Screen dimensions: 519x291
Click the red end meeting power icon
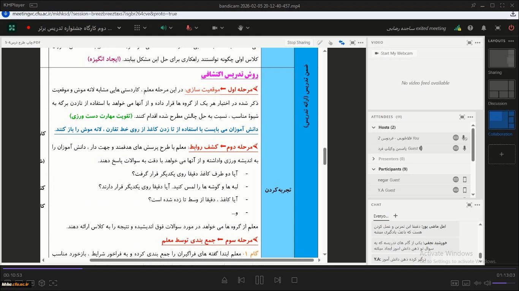click(x=511, y=28)
